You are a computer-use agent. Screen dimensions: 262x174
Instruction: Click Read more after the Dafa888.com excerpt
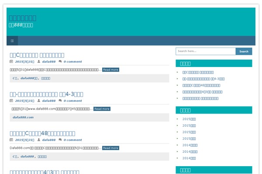pyautogui.click(x=110, y=148)
